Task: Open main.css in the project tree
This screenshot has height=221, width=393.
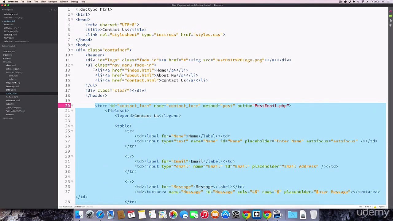Action: point(7,58)
